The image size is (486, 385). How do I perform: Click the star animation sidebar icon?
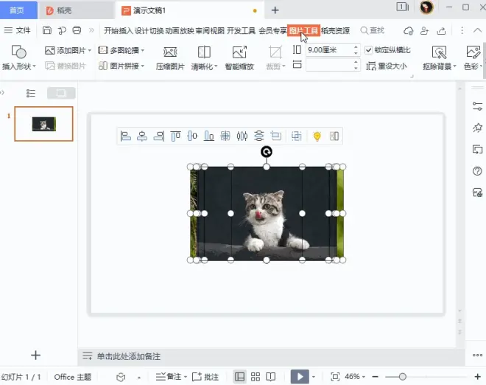pyautogui.click(x=477, y=128)
